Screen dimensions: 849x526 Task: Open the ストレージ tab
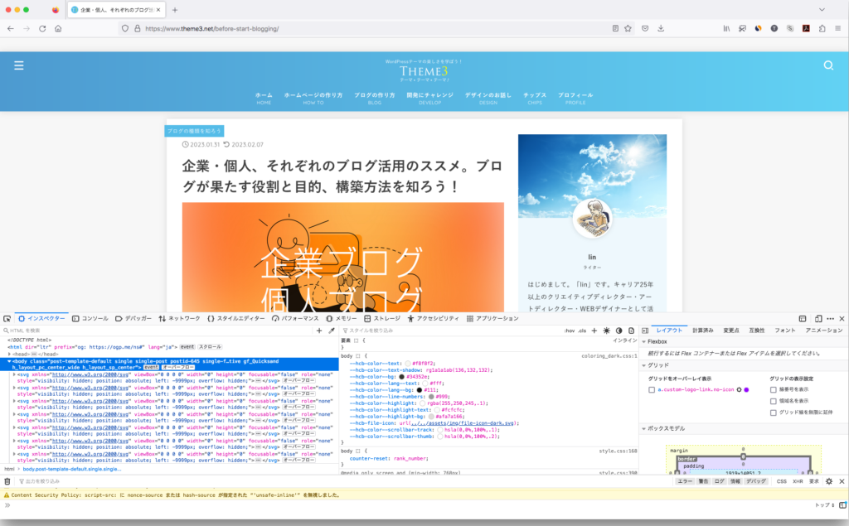(x=382, y=319)
